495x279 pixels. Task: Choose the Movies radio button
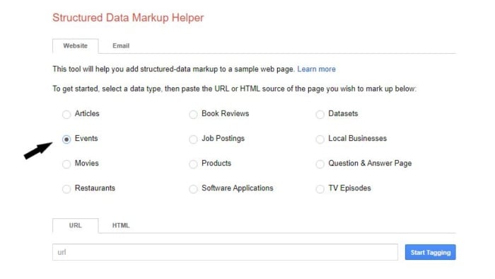66,164
